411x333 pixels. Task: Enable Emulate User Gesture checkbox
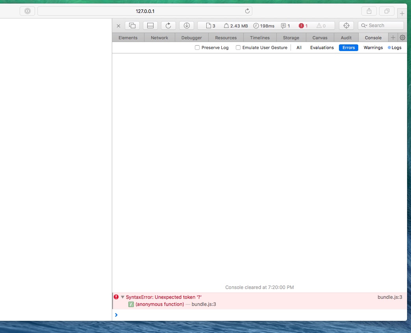coord(238,48)
